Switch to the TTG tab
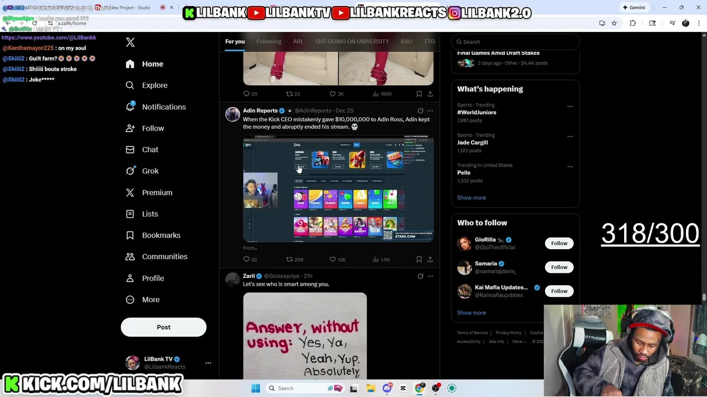 click(x=429, y=41)
